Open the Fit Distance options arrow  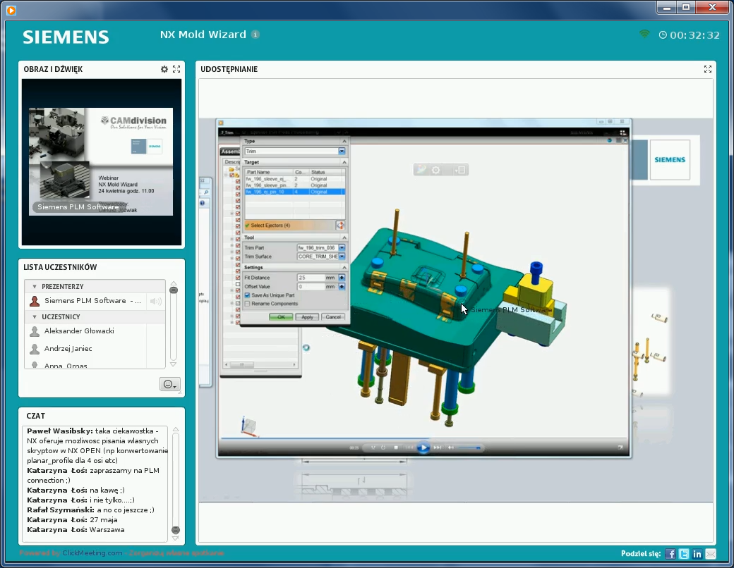342,278
